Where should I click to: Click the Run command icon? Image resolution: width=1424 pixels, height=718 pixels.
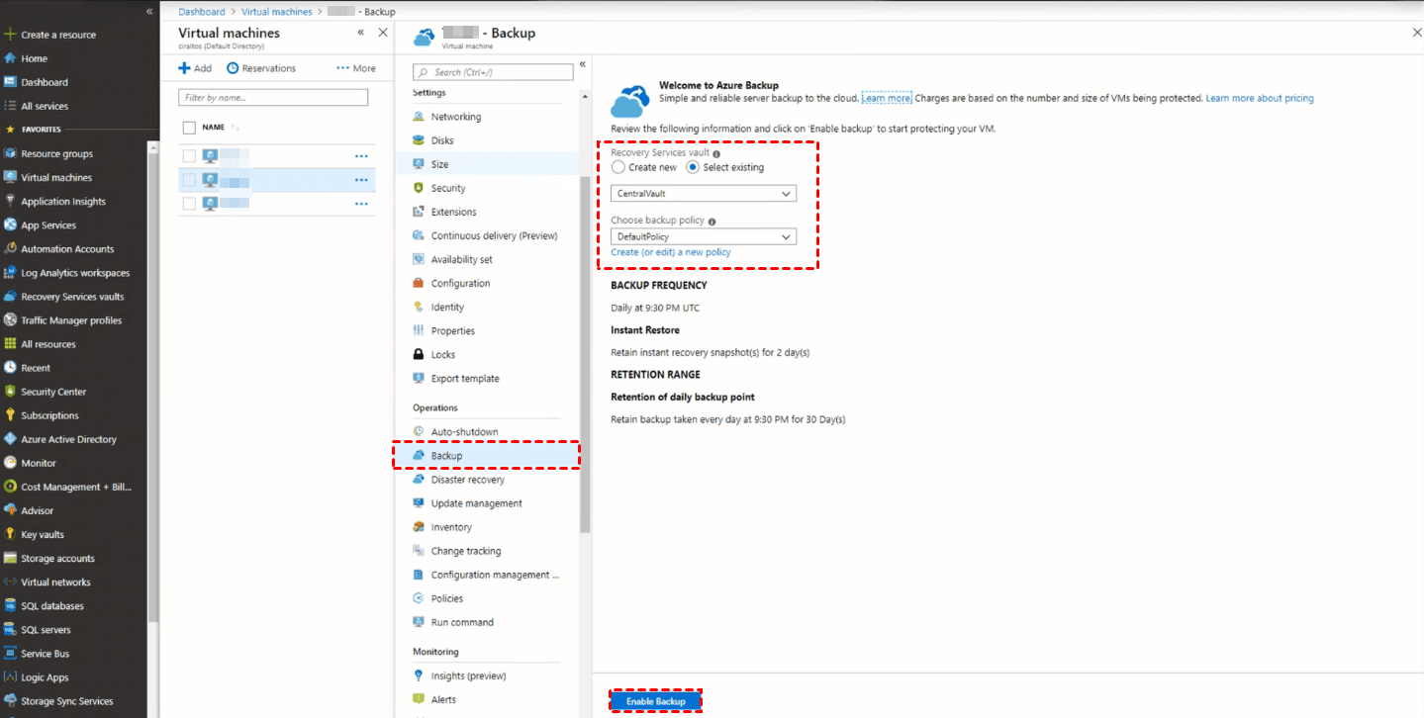click(419, 622)
